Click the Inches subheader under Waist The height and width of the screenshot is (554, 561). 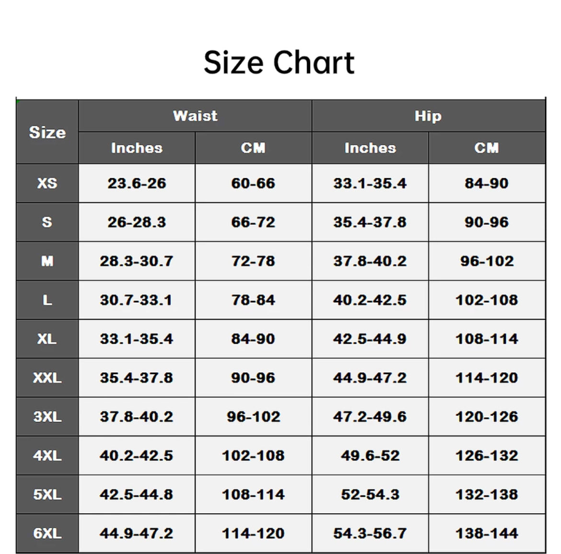tap(137, 148)
